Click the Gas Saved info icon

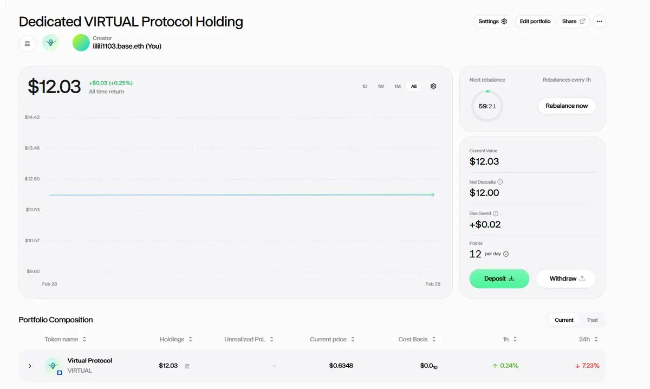[x=496, y=213]
